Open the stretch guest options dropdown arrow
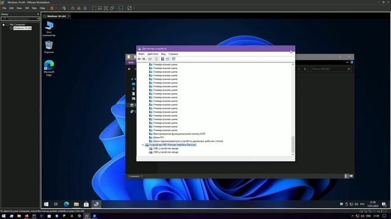The width and height of the screenshot is (391, 219). (134, 8)
